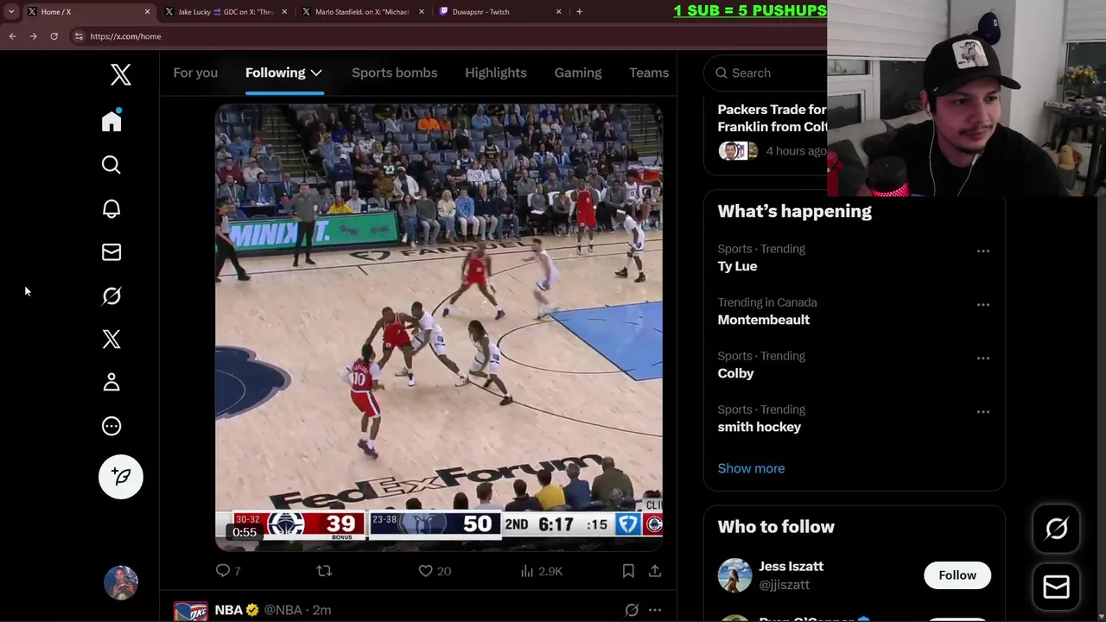Open options for smith hockey trend

pyautogui.click(x=983, y=412)
